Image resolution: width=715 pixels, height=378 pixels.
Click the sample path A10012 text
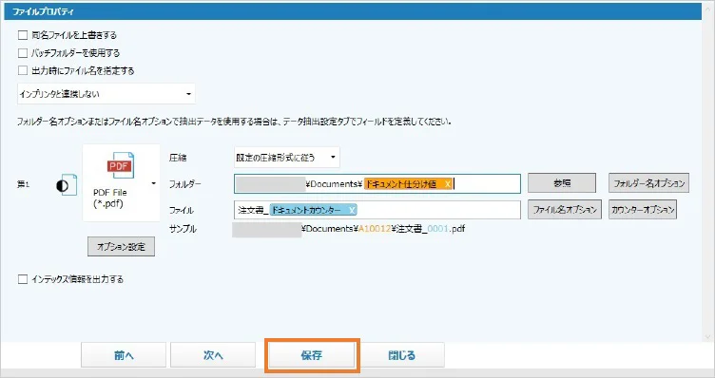tap(375, 229)
